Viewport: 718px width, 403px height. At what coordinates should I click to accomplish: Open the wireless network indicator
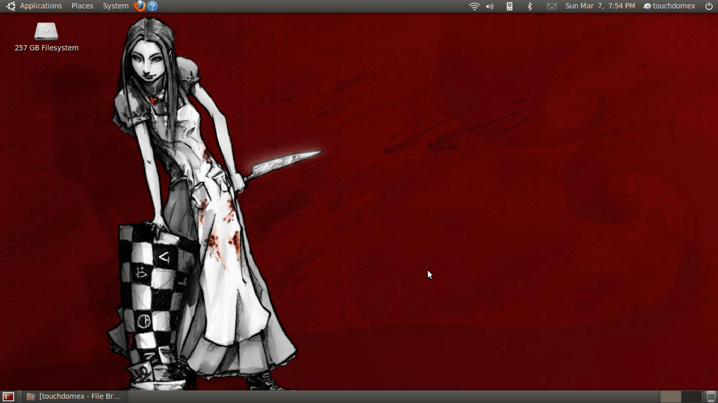pyautogui.click(x=475, y=6)
